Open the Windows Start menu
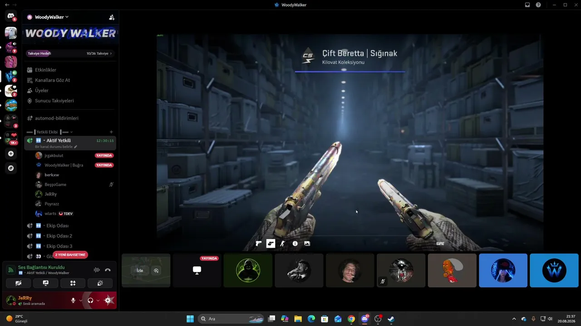The width and height of the screenshot is (581, 326). point(190,319)
